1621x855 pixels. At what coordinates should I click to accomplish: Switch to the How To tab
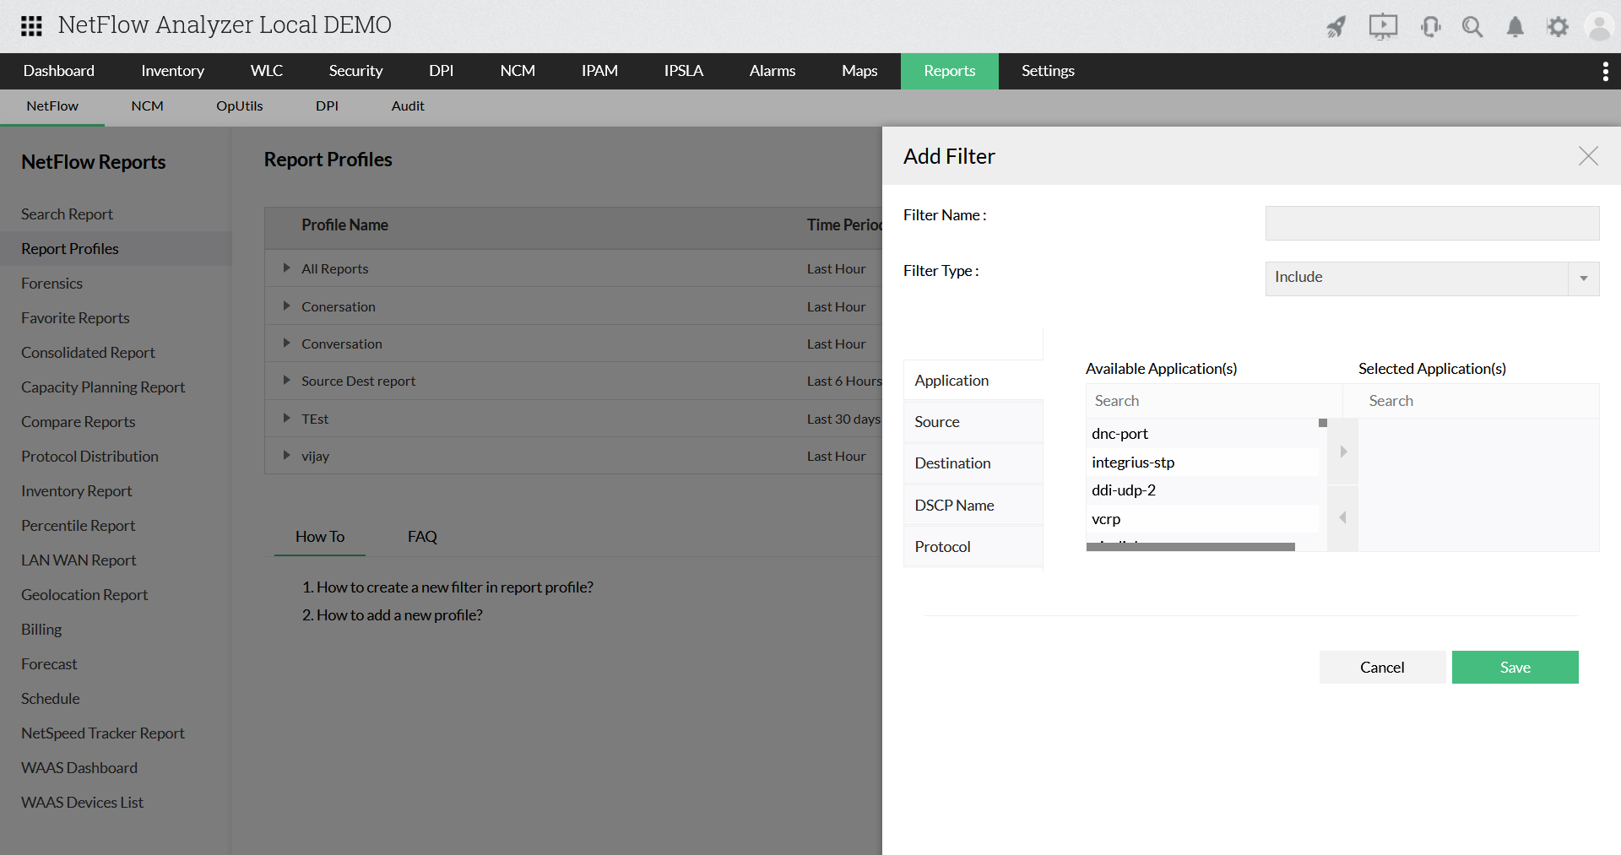click(320, 537)
